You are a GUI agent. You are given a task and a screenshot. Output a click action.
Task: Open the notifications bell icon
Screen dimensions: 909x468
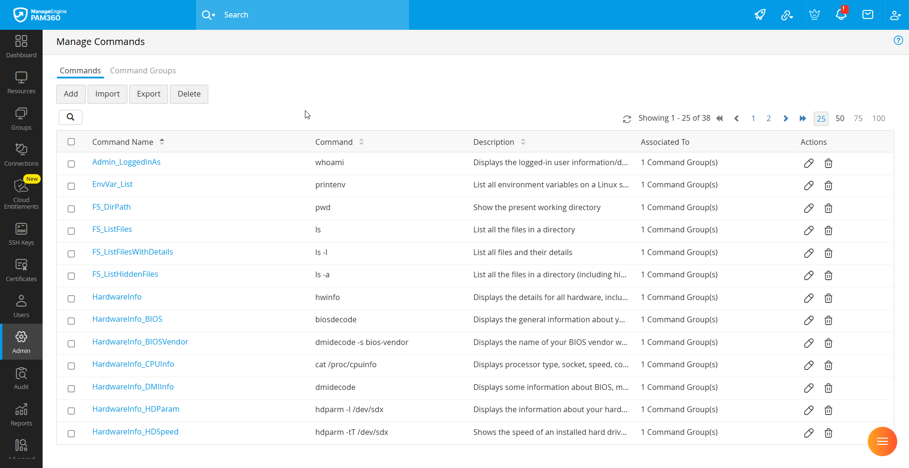pyautogui.click(x=841, y=15)
